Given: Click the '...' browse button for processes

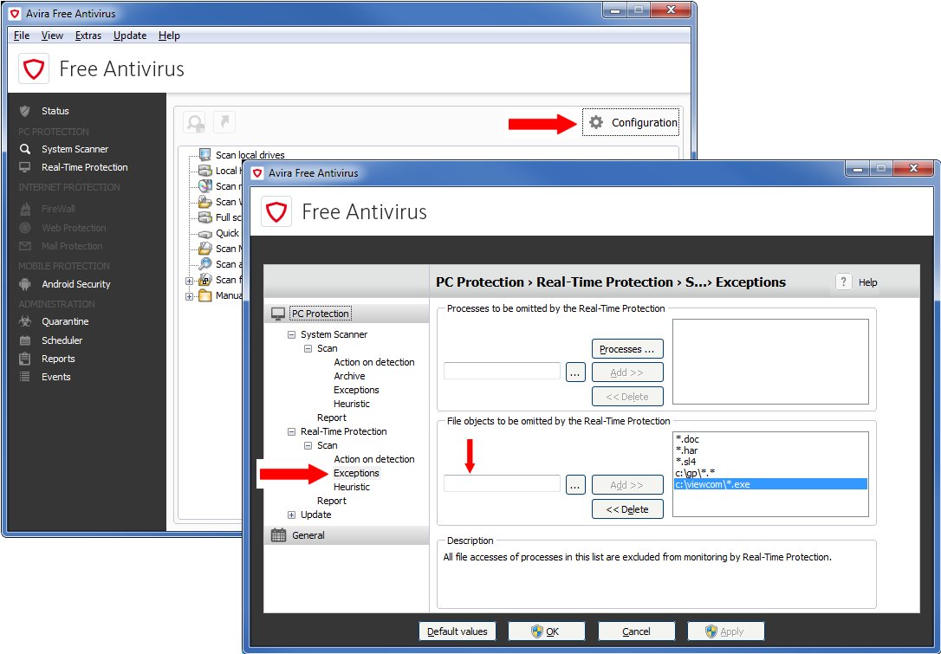Looking at the screenshot, I should coord(575,372).
